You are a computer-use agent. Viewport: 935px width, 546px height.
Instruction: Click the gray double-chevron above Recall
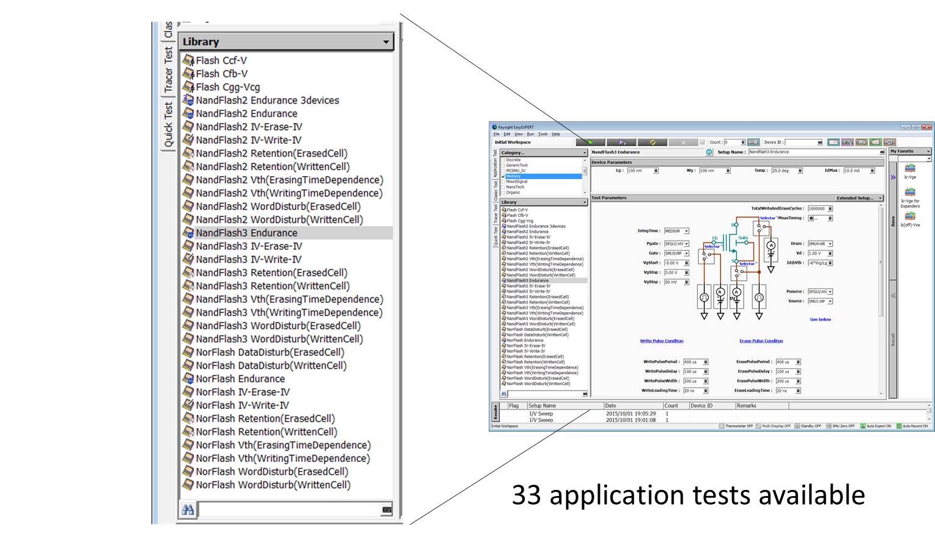[x=893, y=296]
